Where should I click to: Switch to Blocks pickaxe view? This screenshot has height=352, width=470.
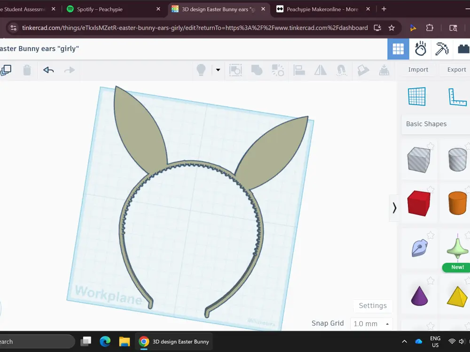(x=442, y=49)
